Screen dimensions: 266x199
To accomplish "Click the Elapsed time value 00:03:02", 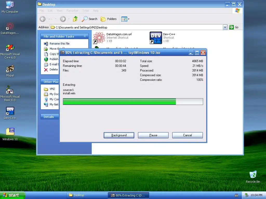I will pyautogui.click(x=121, y=61).
